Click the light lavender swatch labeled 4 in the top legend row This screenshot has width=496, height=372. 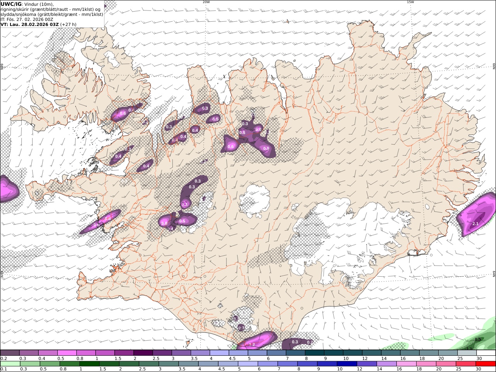219,353
